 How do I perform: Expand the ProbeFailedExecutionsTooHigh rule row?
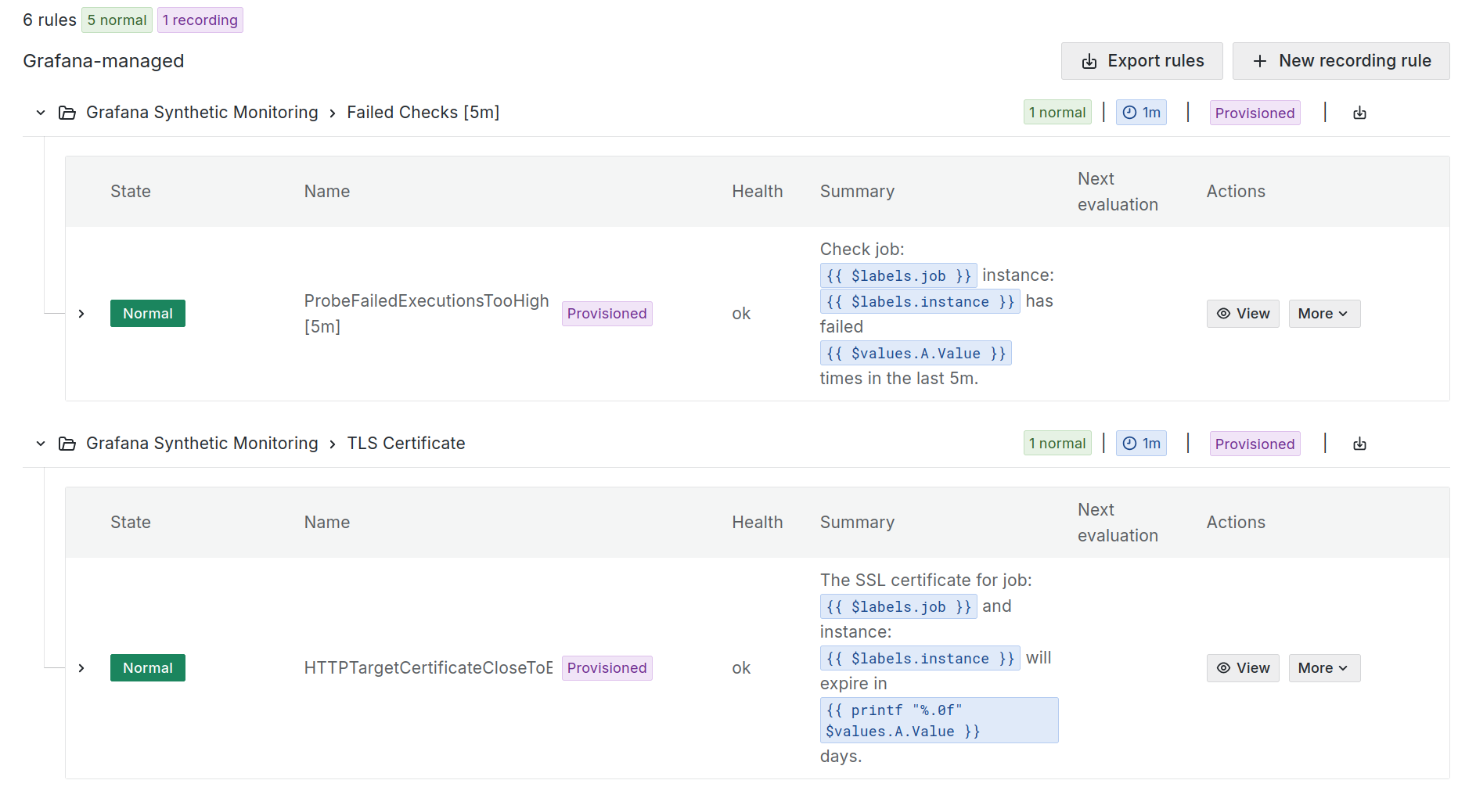81,314
